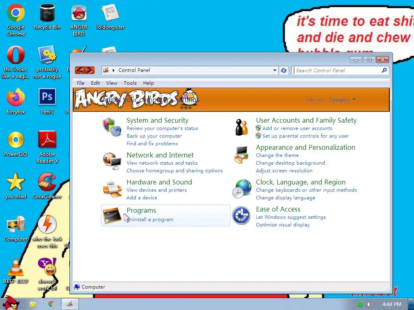Open 'View devices and printers' link
Viewport: 414px width, 310px height.
point(156,190)
